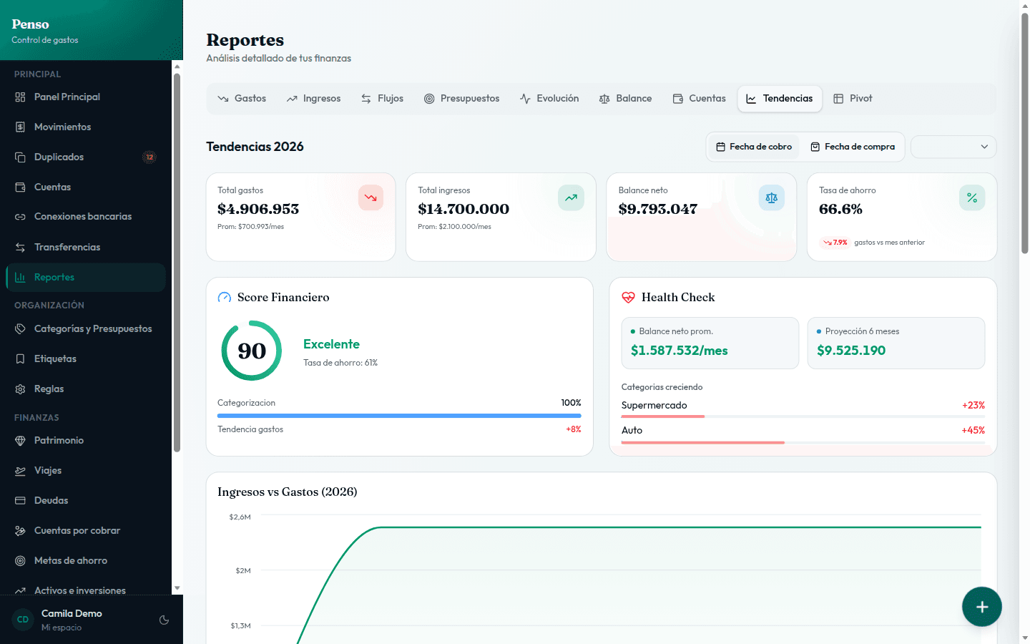Click the $4.906.953 total gastos value
This screenshot has width=1030, height=644.
pyautogui.click(x=258, y=209)
